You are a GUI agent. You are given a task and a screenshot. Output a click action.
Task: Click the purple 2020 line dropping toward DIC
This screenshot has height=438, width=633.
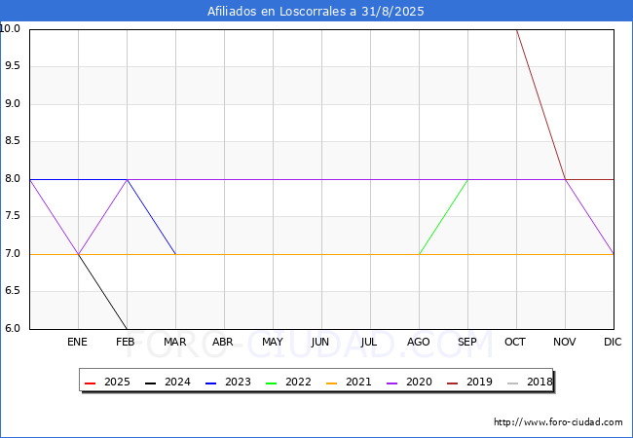(x=589, y=217)
